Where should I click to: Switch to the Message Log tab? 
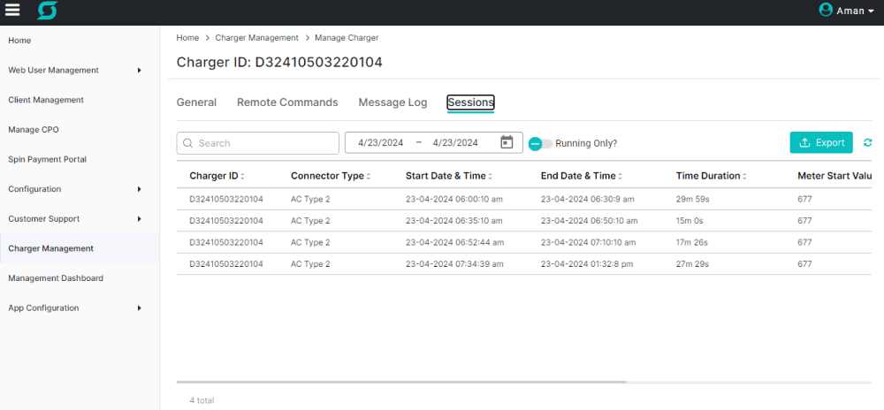tap(392, 102)
